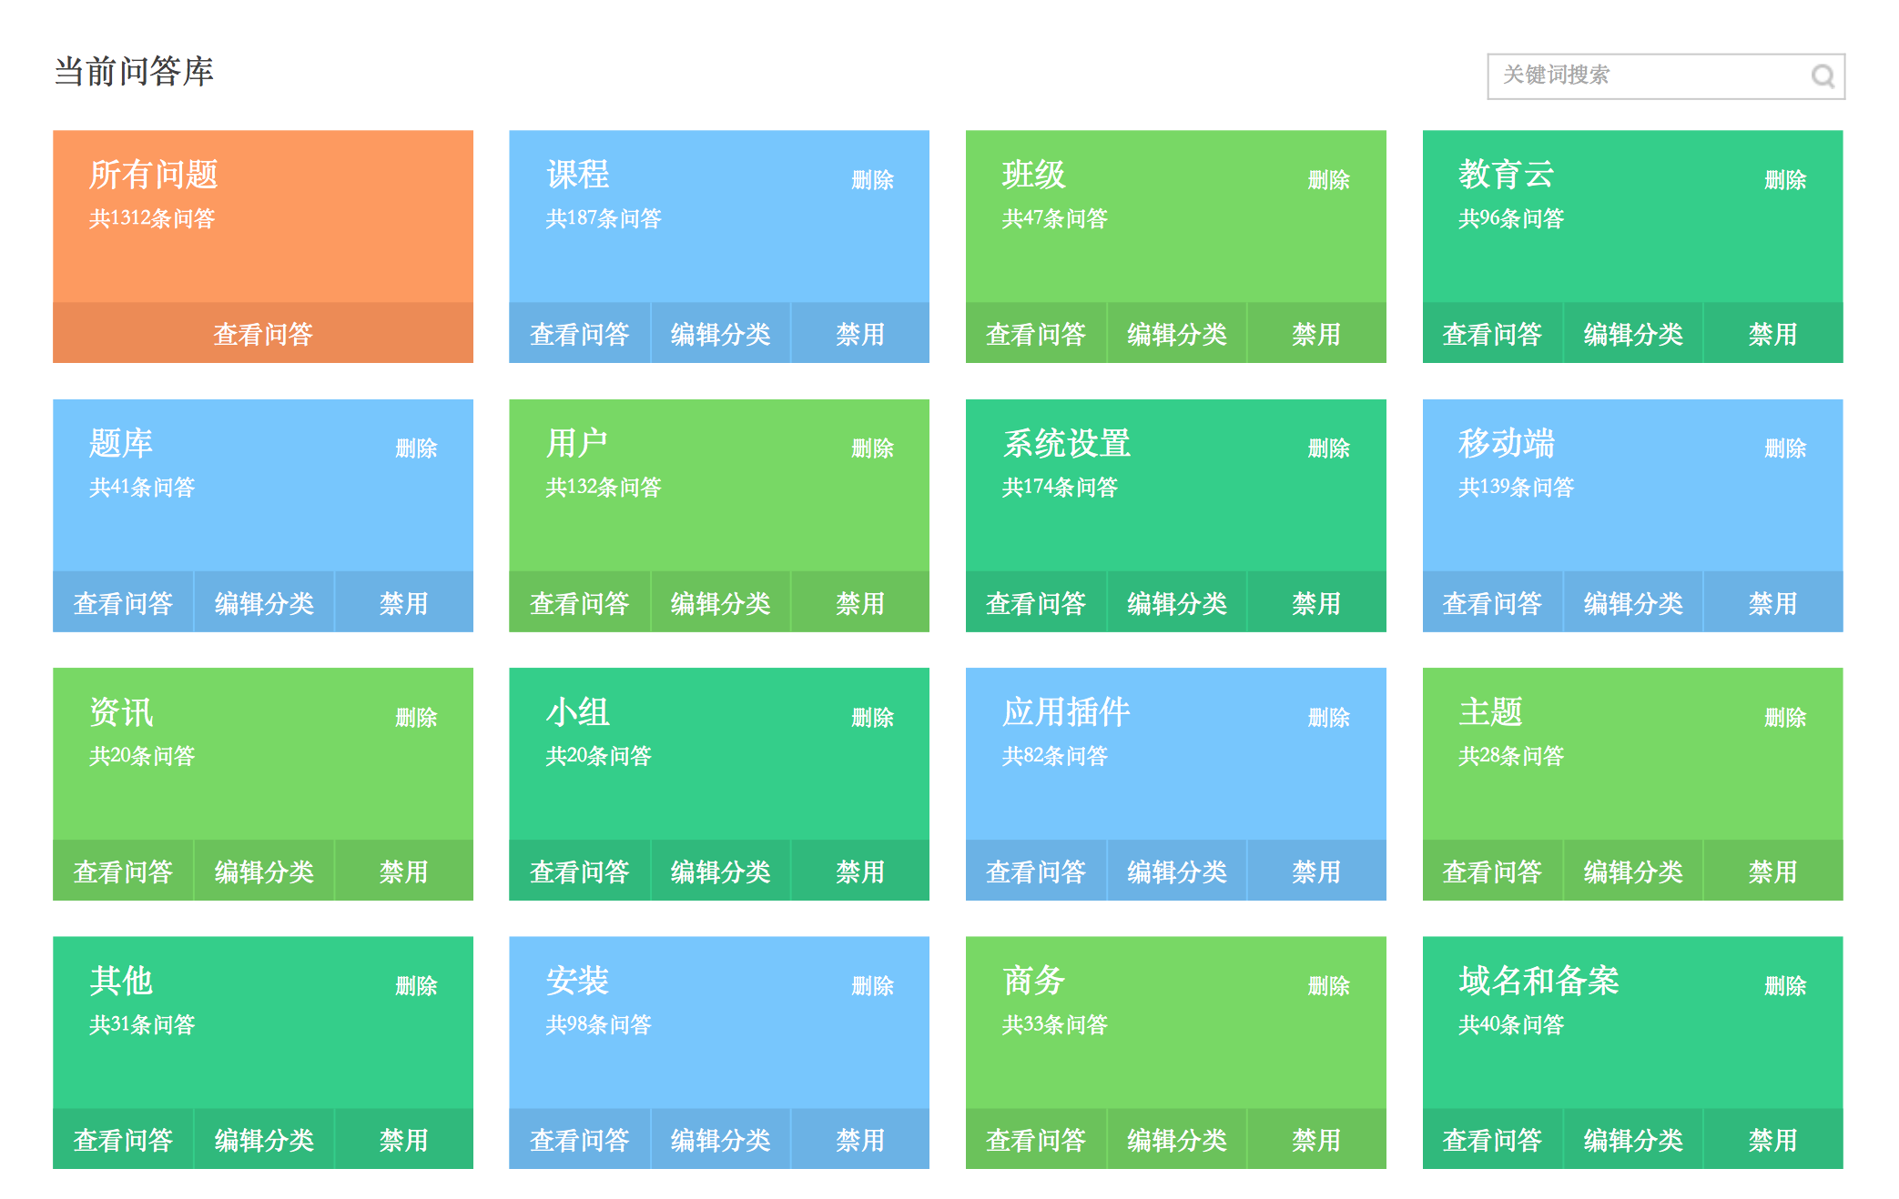The image size is (1899, 1199).
Task: Edit classification of 班级 card
Action: click(1176, 334)
